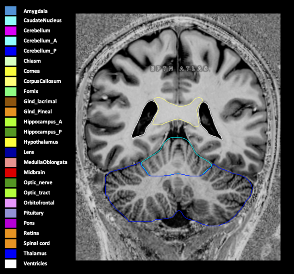Viewport: 294px width, 274px height.
Task: Click the Midbrain red swatch
Action: [10, 173]
